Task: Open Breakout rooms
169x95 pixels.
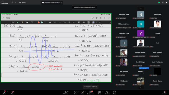Action: (x=91, y=92)
